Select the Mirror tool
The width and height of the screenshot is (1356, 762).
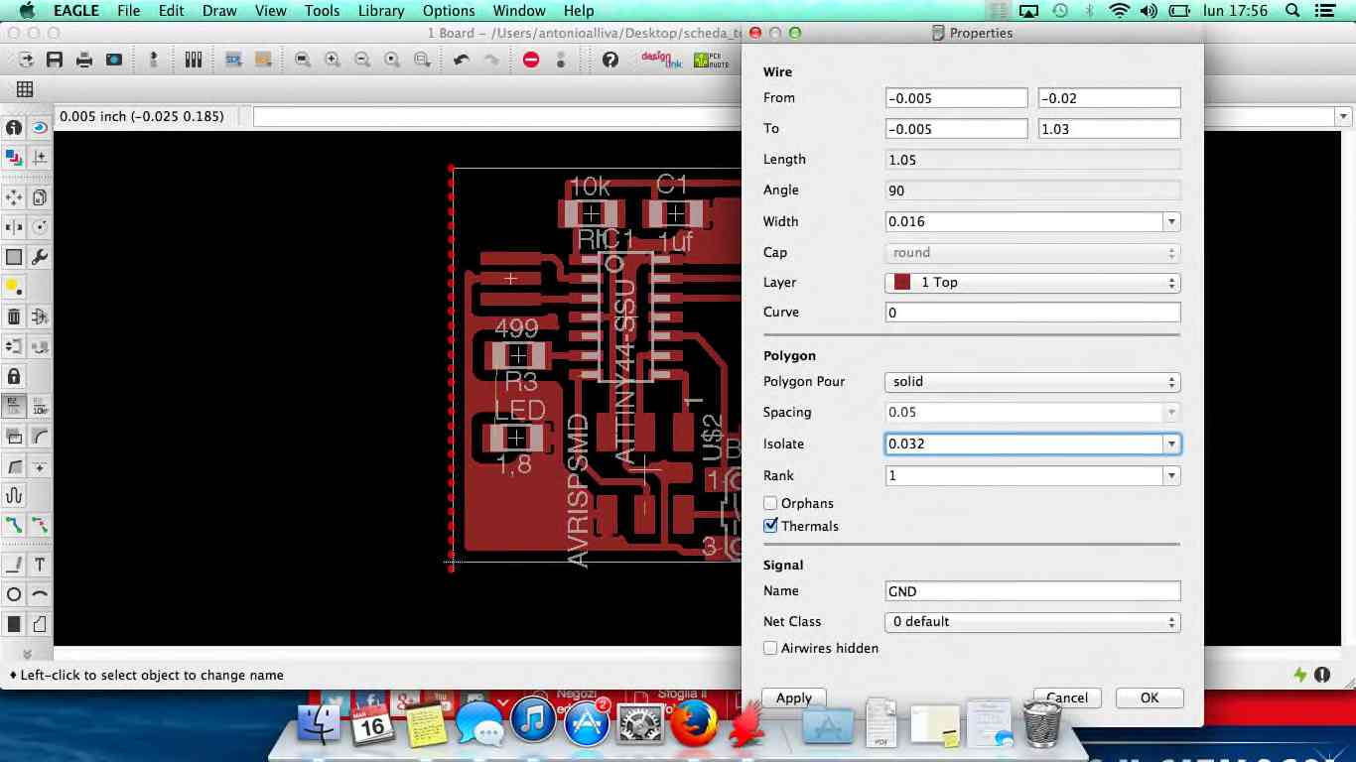(x=14, y=227)
